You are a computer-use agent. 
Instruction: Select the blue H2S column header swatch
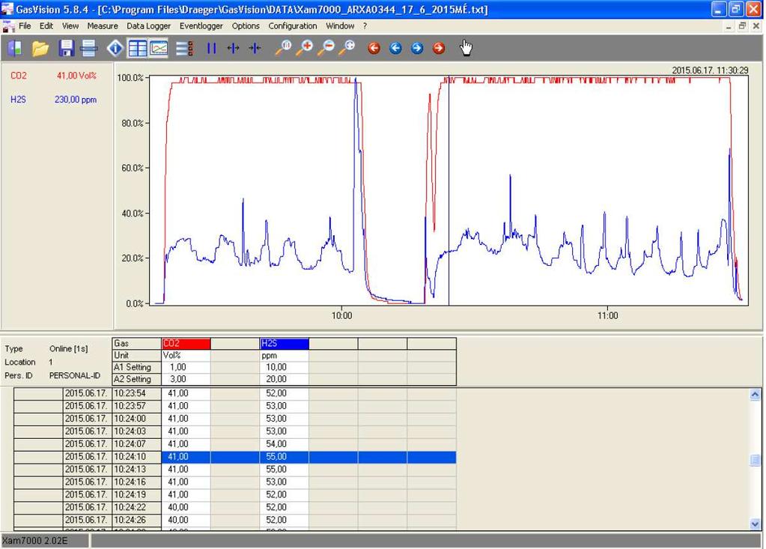pyautogui.click(x=285, y=344)
